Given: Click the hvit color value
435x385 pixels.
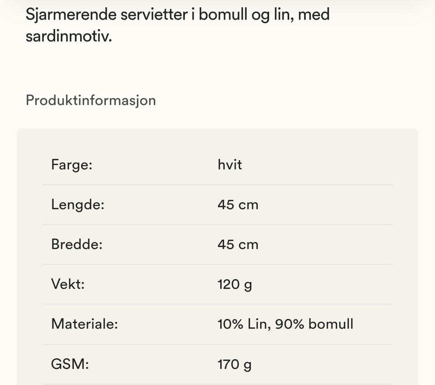Looking at the screenshot, I should [230, 165].
